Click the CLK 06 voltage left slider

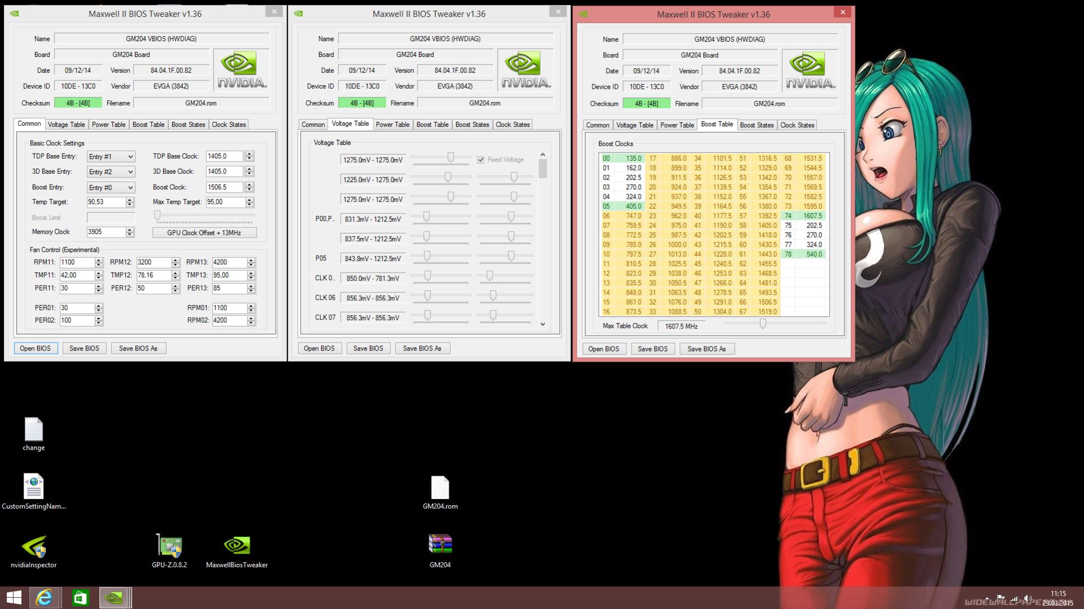tap(428, 296)
